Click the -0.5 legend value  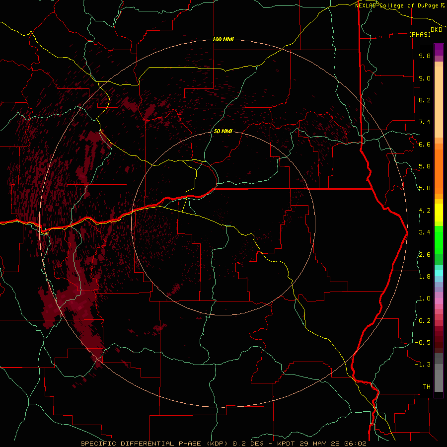[x=423, y=343]
